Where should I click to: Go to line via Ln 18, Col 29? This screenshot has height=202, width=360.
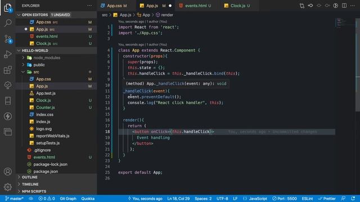(x=178, y=199)
